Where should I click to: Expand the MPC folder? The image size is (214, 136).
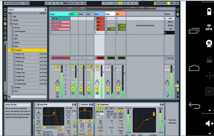(11, 39)
